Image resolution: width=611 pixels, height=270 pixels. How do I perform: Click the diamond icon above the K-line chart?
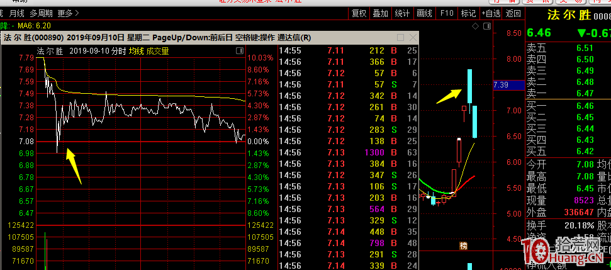click(x=475, y=26)
